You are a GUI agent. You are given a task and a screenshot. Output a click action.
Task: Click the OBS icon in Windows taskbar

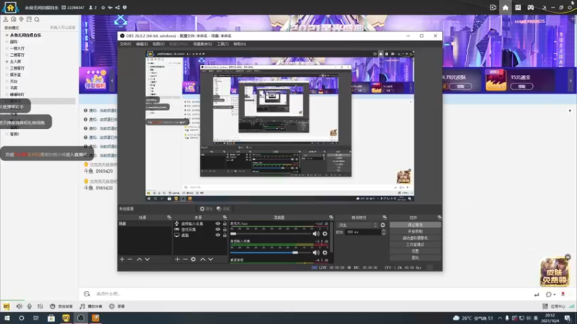click(x=81, y=318)
